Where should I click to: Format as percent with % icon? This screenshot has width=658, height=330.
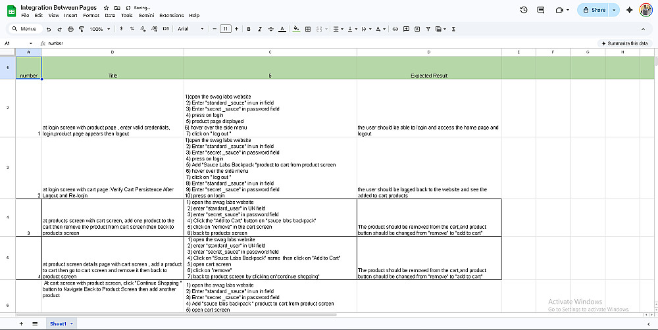click(x=132, y=29)
